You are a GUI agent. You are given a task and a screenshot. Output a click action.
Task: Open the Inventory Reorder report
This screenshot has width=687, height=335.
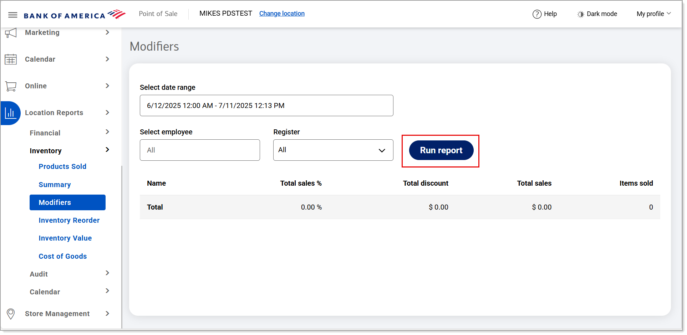[x=69, y=220]
